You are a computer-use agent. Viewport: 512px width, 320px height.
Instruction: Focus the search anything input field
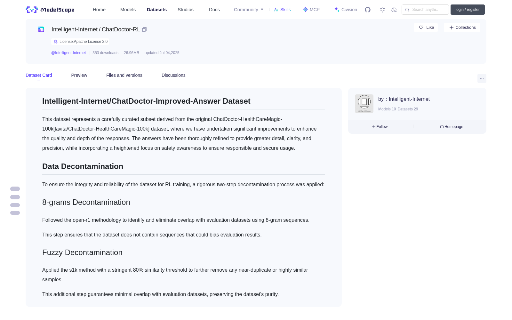(425, 10)
